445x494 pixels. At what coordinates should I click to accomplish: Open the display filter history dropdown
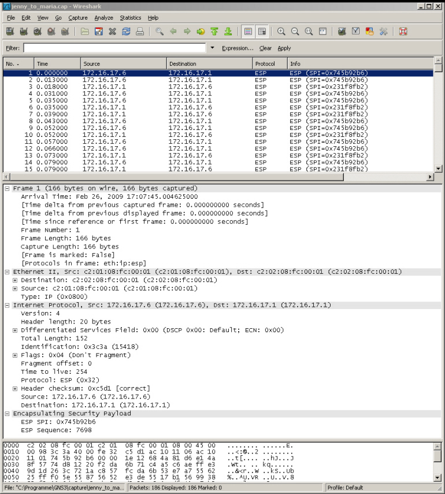pos(212,48)
